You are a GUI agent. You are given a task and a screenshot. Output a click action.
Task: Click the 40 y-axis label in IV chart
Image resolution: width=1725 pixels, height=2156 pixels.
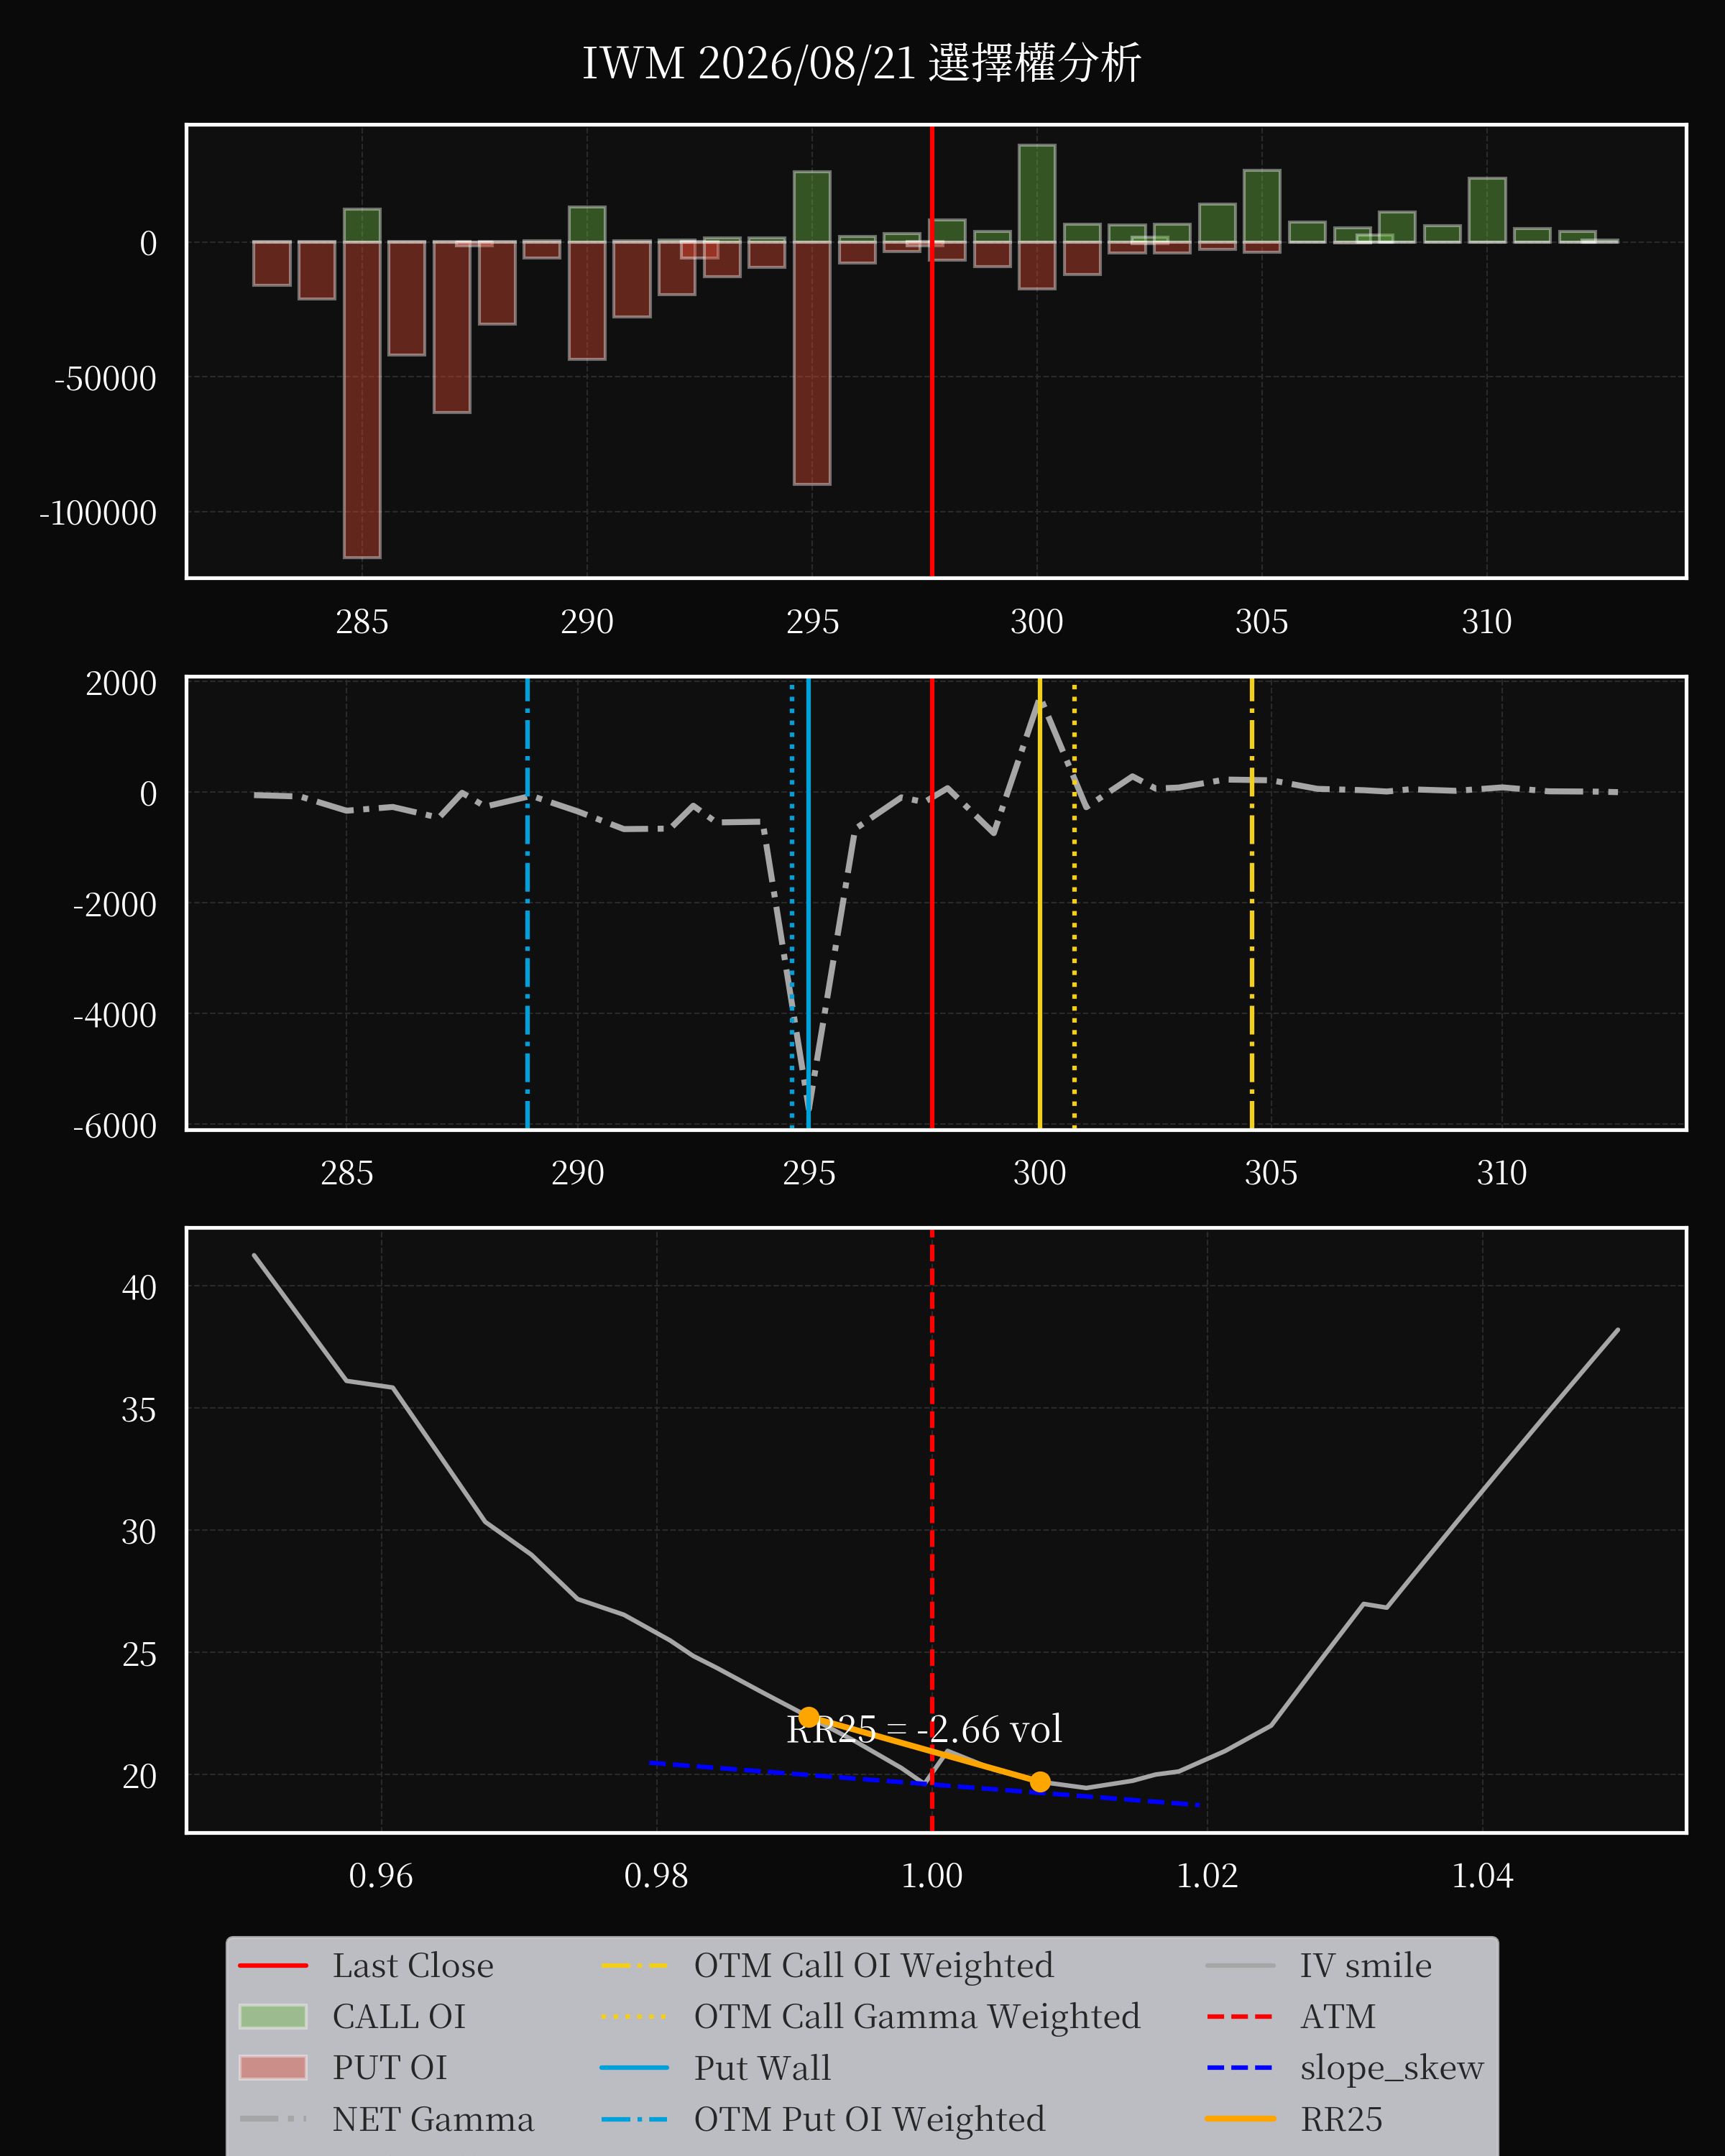click(x=139, y=1287)
